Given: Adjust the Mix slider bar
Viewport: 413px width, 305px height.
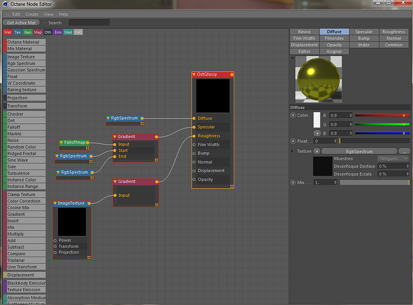Looking at the screenshot, I should point(375,182).
